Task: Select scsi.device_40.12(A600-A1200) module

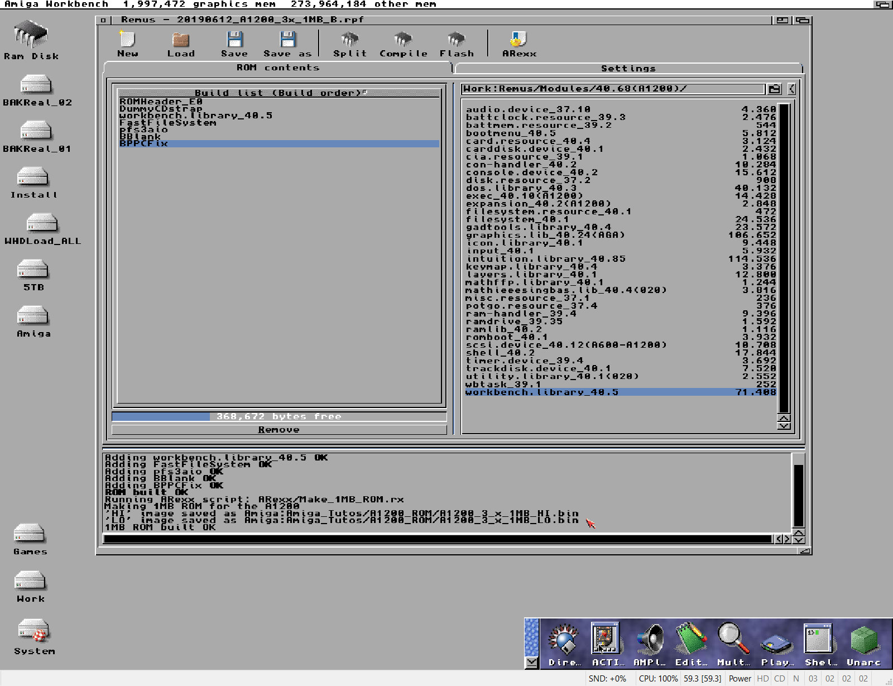Action: coord(621,345)
